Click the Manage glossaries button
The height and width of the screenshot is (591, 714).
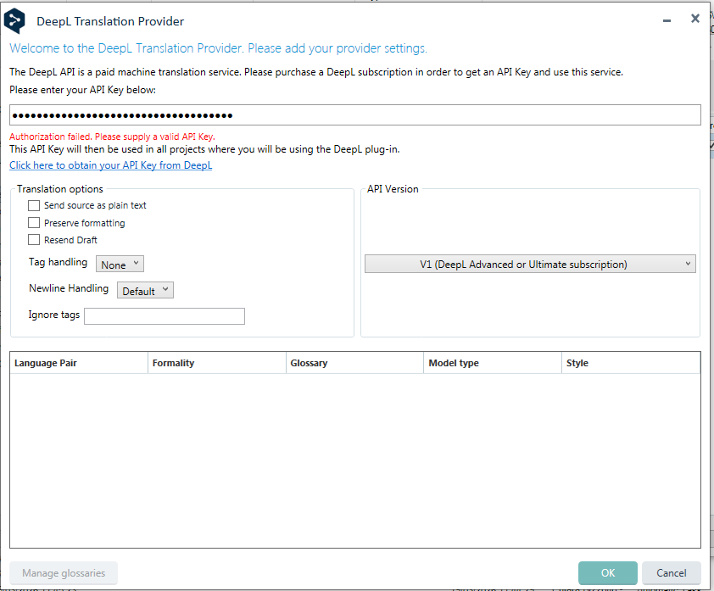[63, 573]
